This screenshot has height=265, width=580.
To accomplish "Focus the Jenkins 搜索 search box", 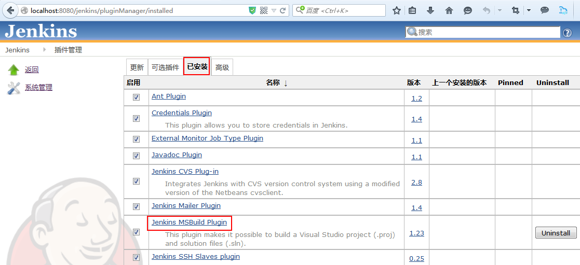I will 483,32.
